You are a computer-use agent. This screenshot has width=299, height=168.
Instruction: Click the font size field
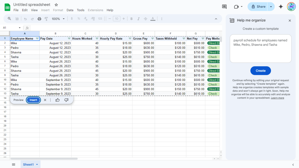117,19
